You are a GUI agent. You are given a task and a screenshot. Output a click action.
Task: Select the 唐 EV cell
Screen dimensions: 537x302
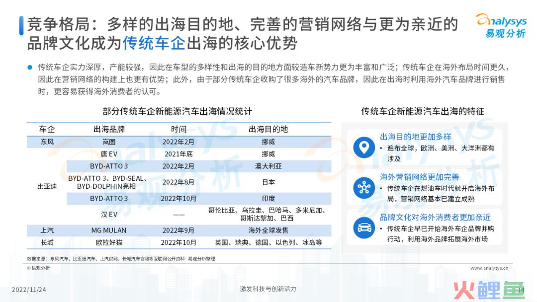(109, 154)
